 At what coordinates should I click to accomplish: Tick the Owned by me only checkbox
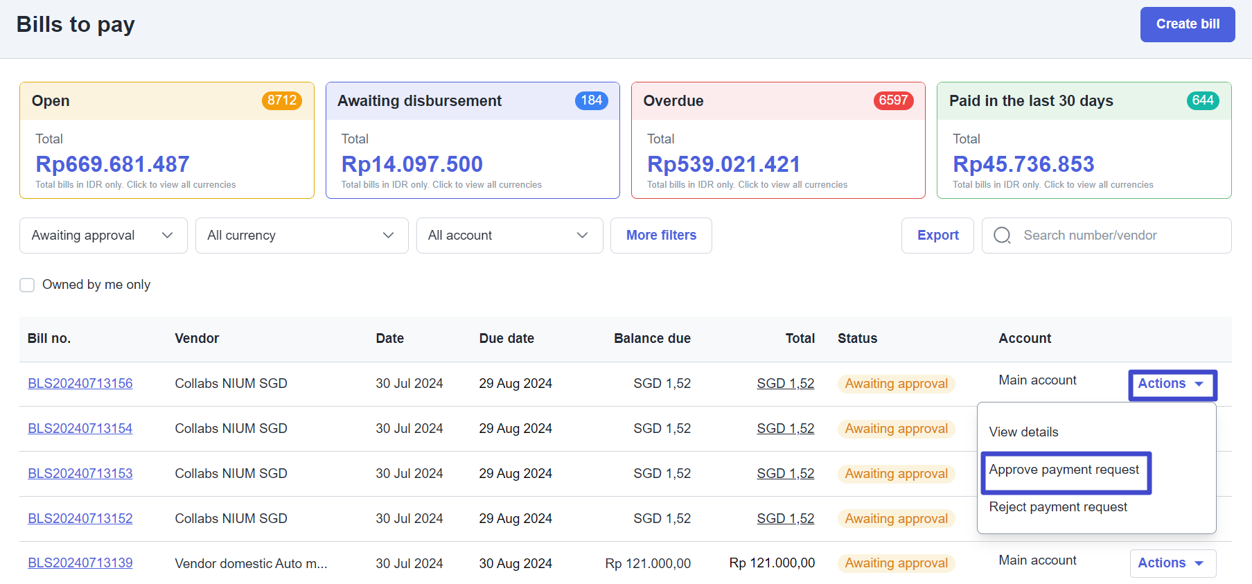27,285
